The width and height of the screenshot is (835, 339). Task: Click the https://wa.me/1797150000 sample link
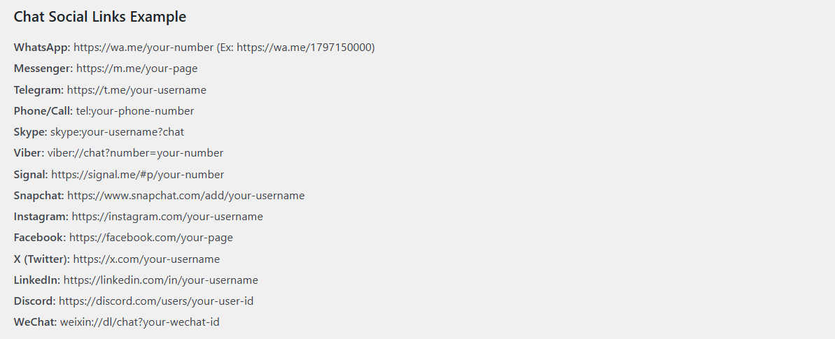(x=304, y=48)
